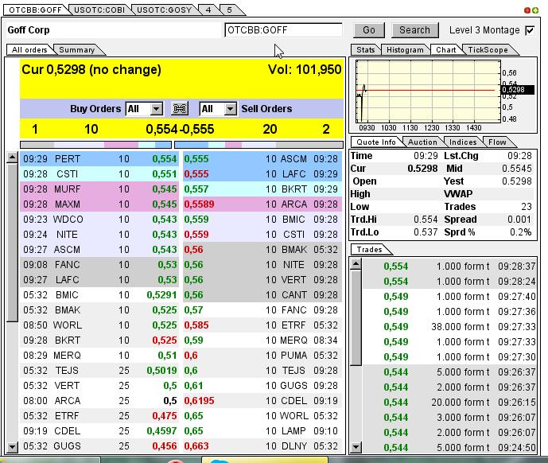Click the order book scroll down arrow
Screen dimensions: 548x463
(x=12, y=446)
